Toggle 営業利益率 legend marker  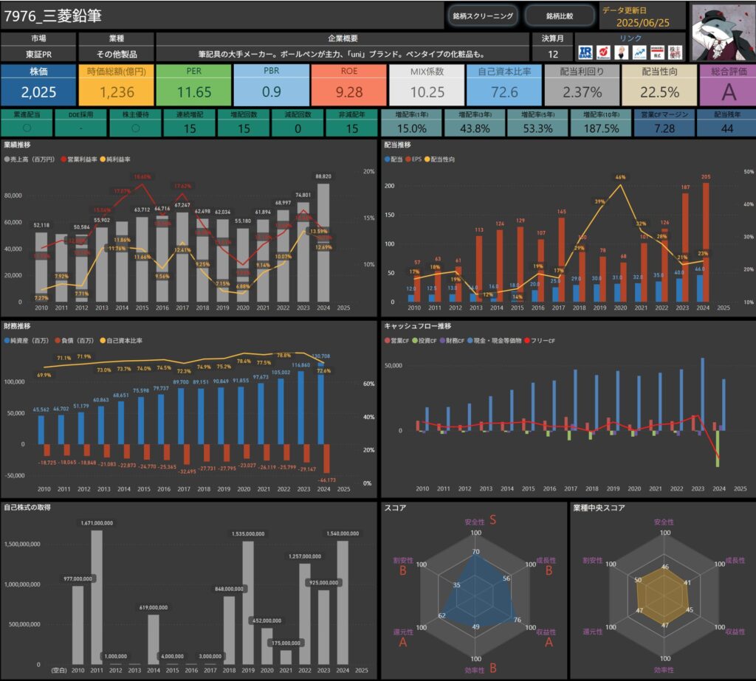click(63, 159)
